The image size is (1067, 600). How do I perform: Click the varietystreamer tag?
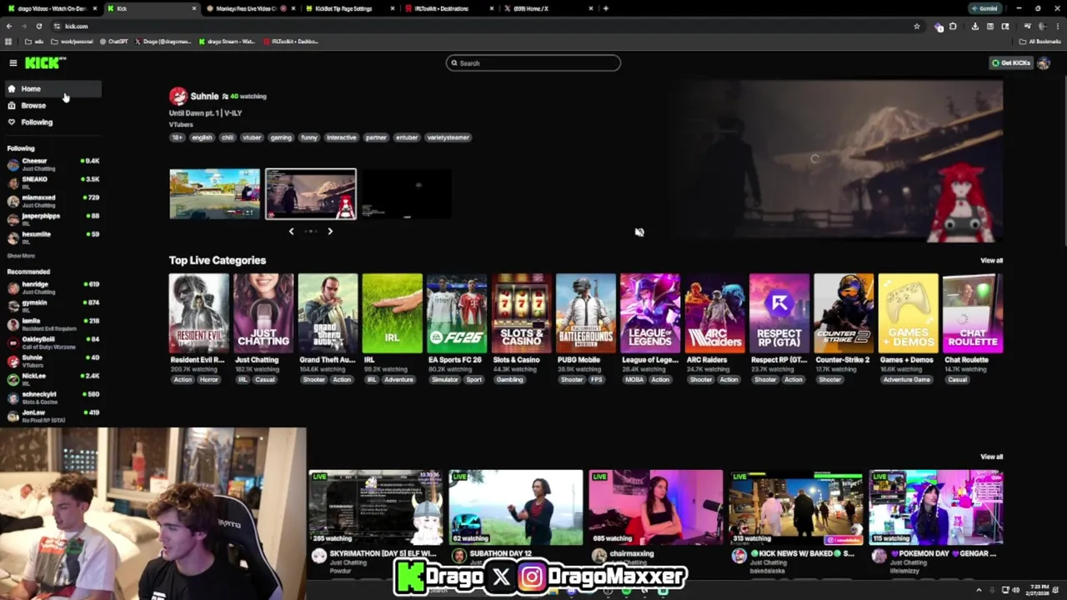pos(448,137)
